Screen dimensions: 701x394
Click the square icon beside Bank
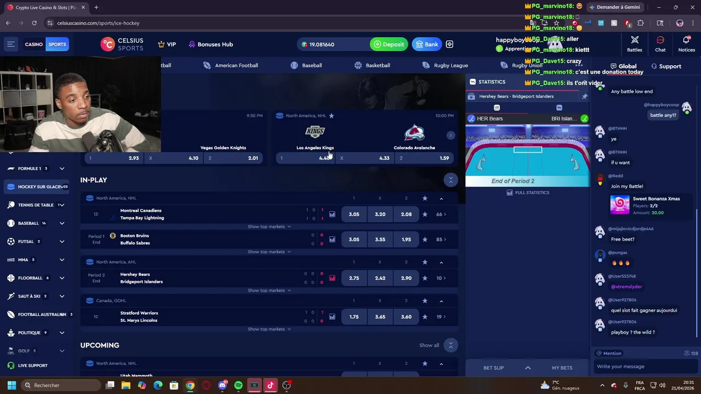[x=450, y=44]
